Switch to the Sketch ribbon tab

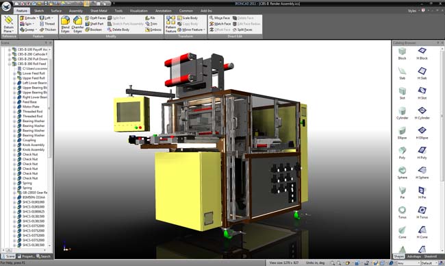click(39, 11)
